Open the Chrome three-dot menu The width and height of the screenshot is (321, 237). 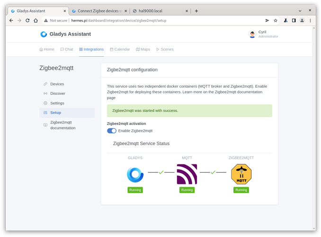point(310,20)
